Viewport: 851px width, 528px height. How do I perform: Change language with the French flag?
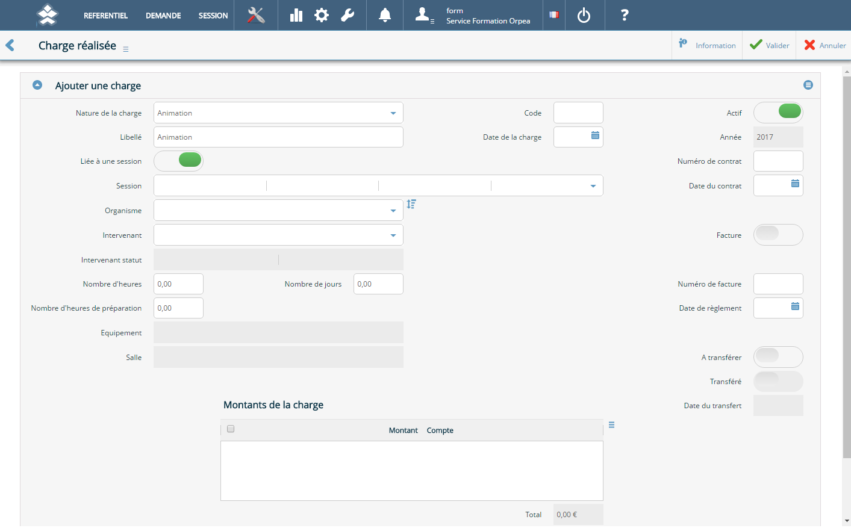click(x=554, y=15)
